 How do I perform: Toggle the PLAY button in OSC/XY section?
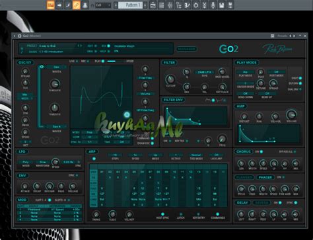[103, 61]
